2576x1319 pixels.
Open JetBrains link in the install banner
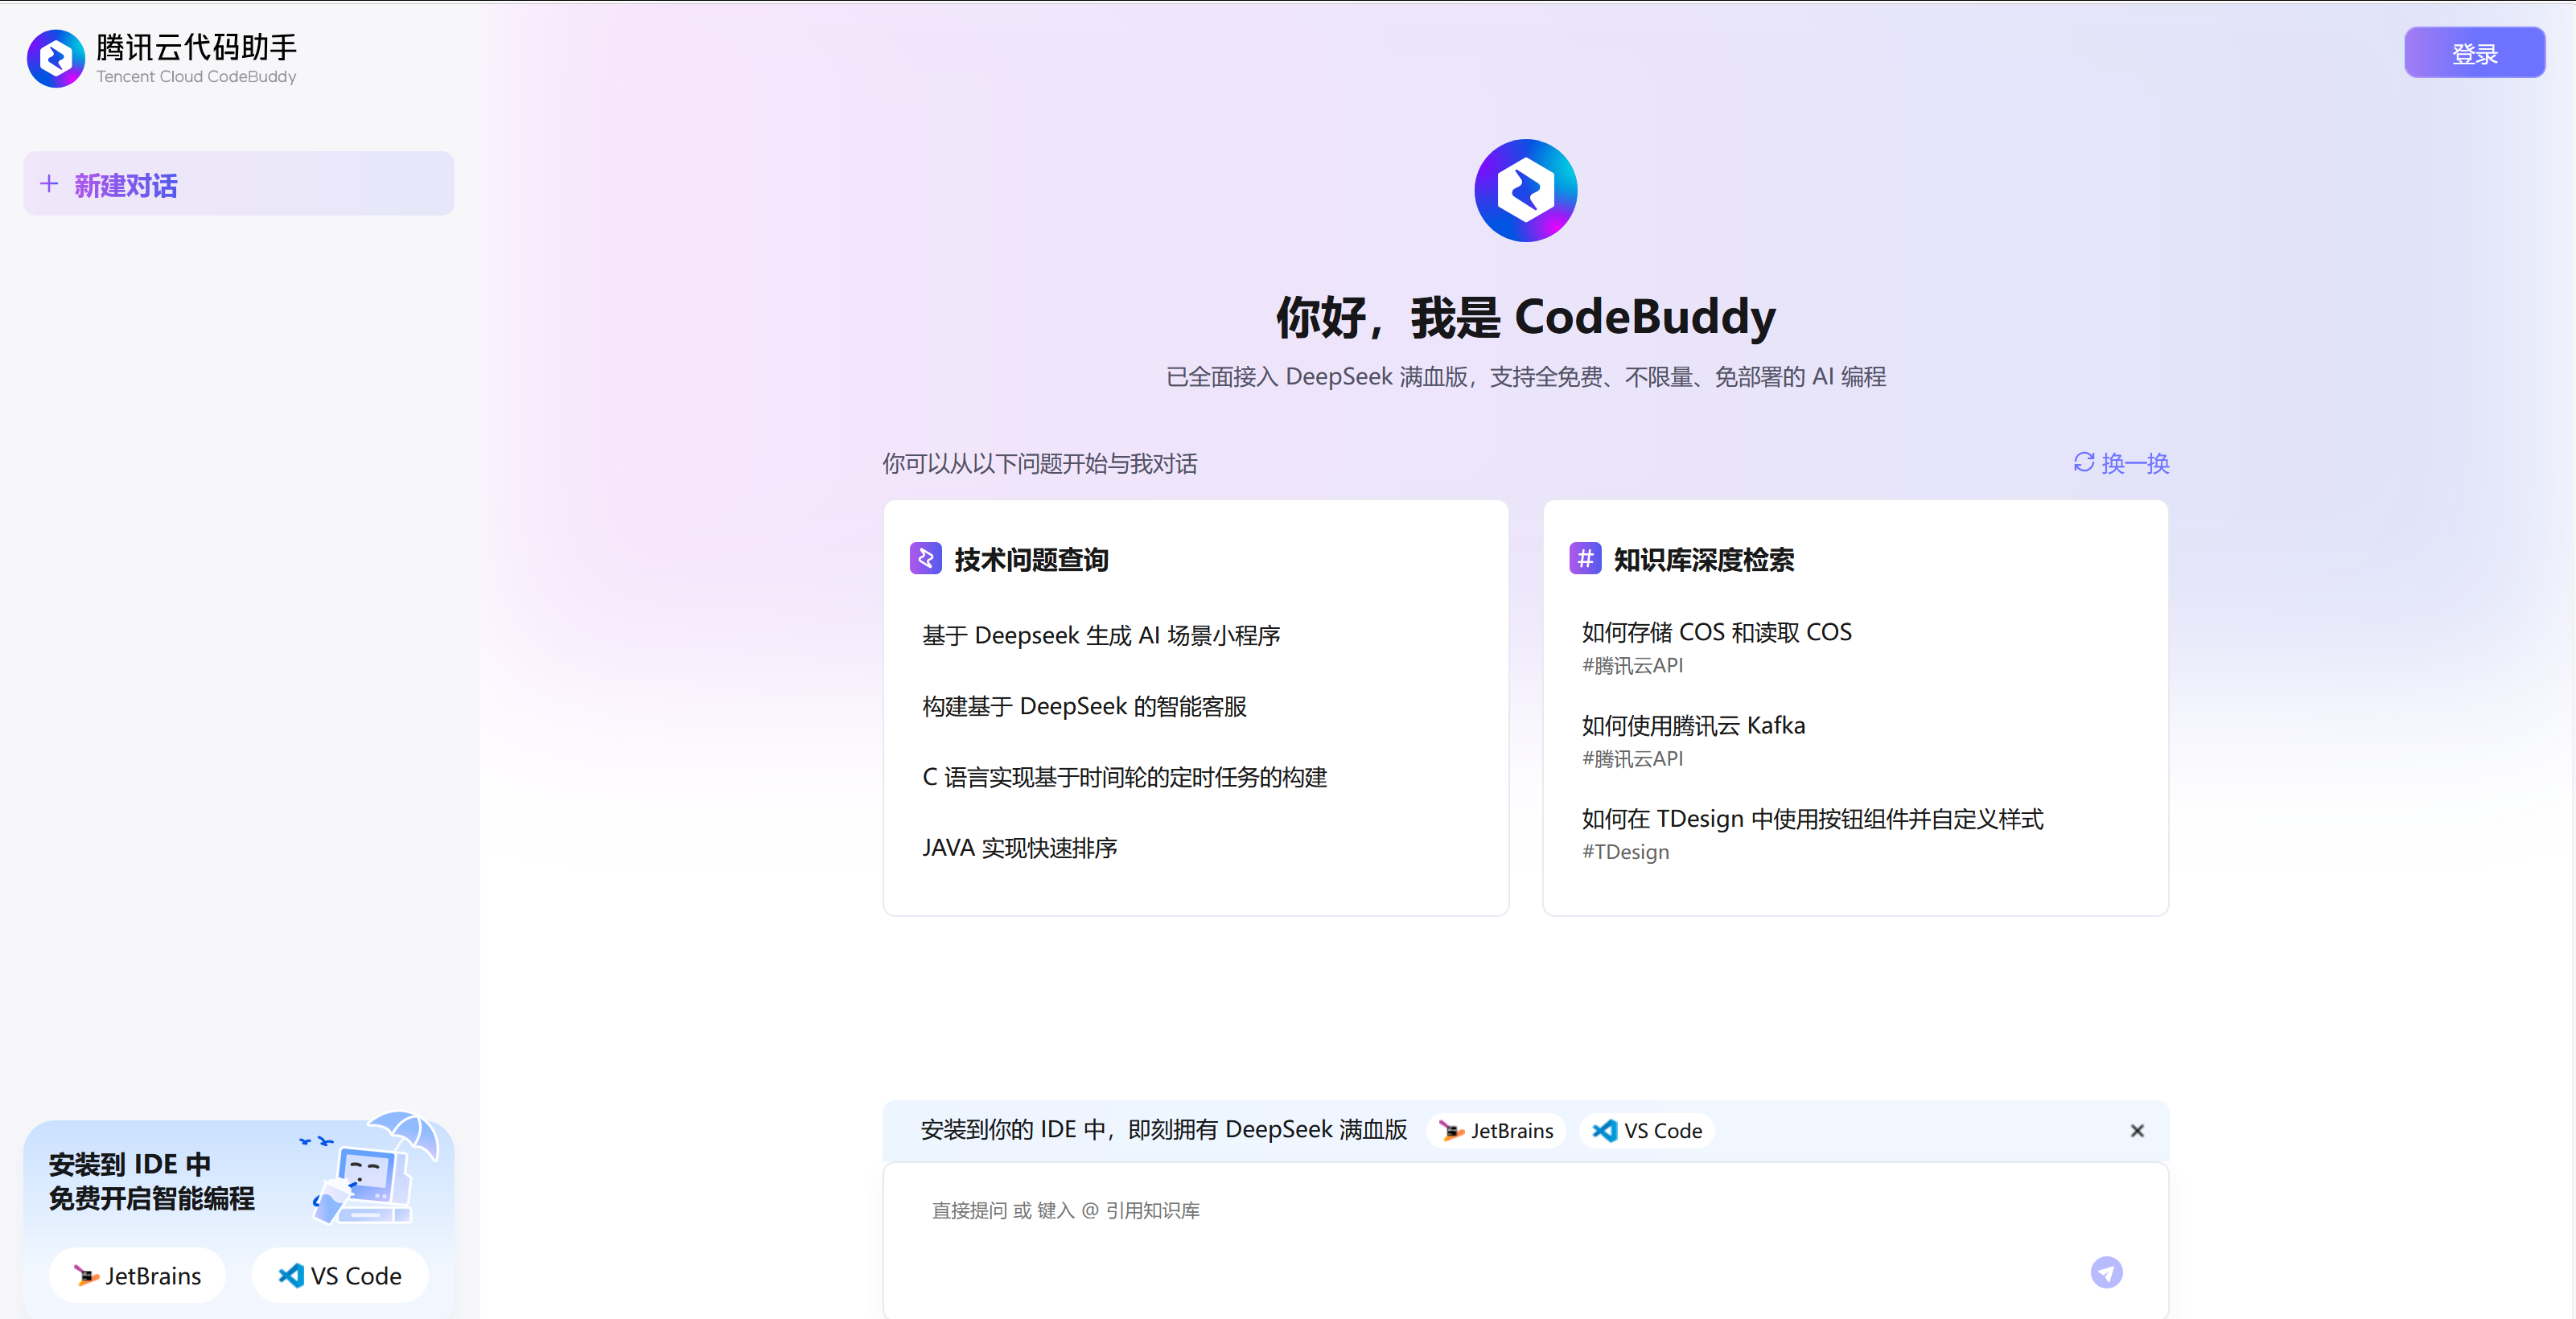click(1496, 1130)
